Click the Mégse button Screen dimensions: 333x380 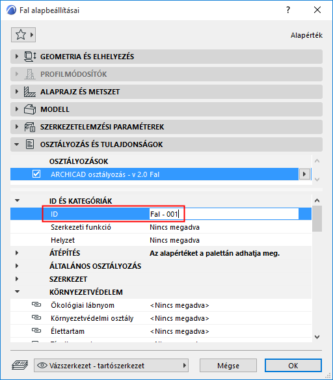point(228,366)
